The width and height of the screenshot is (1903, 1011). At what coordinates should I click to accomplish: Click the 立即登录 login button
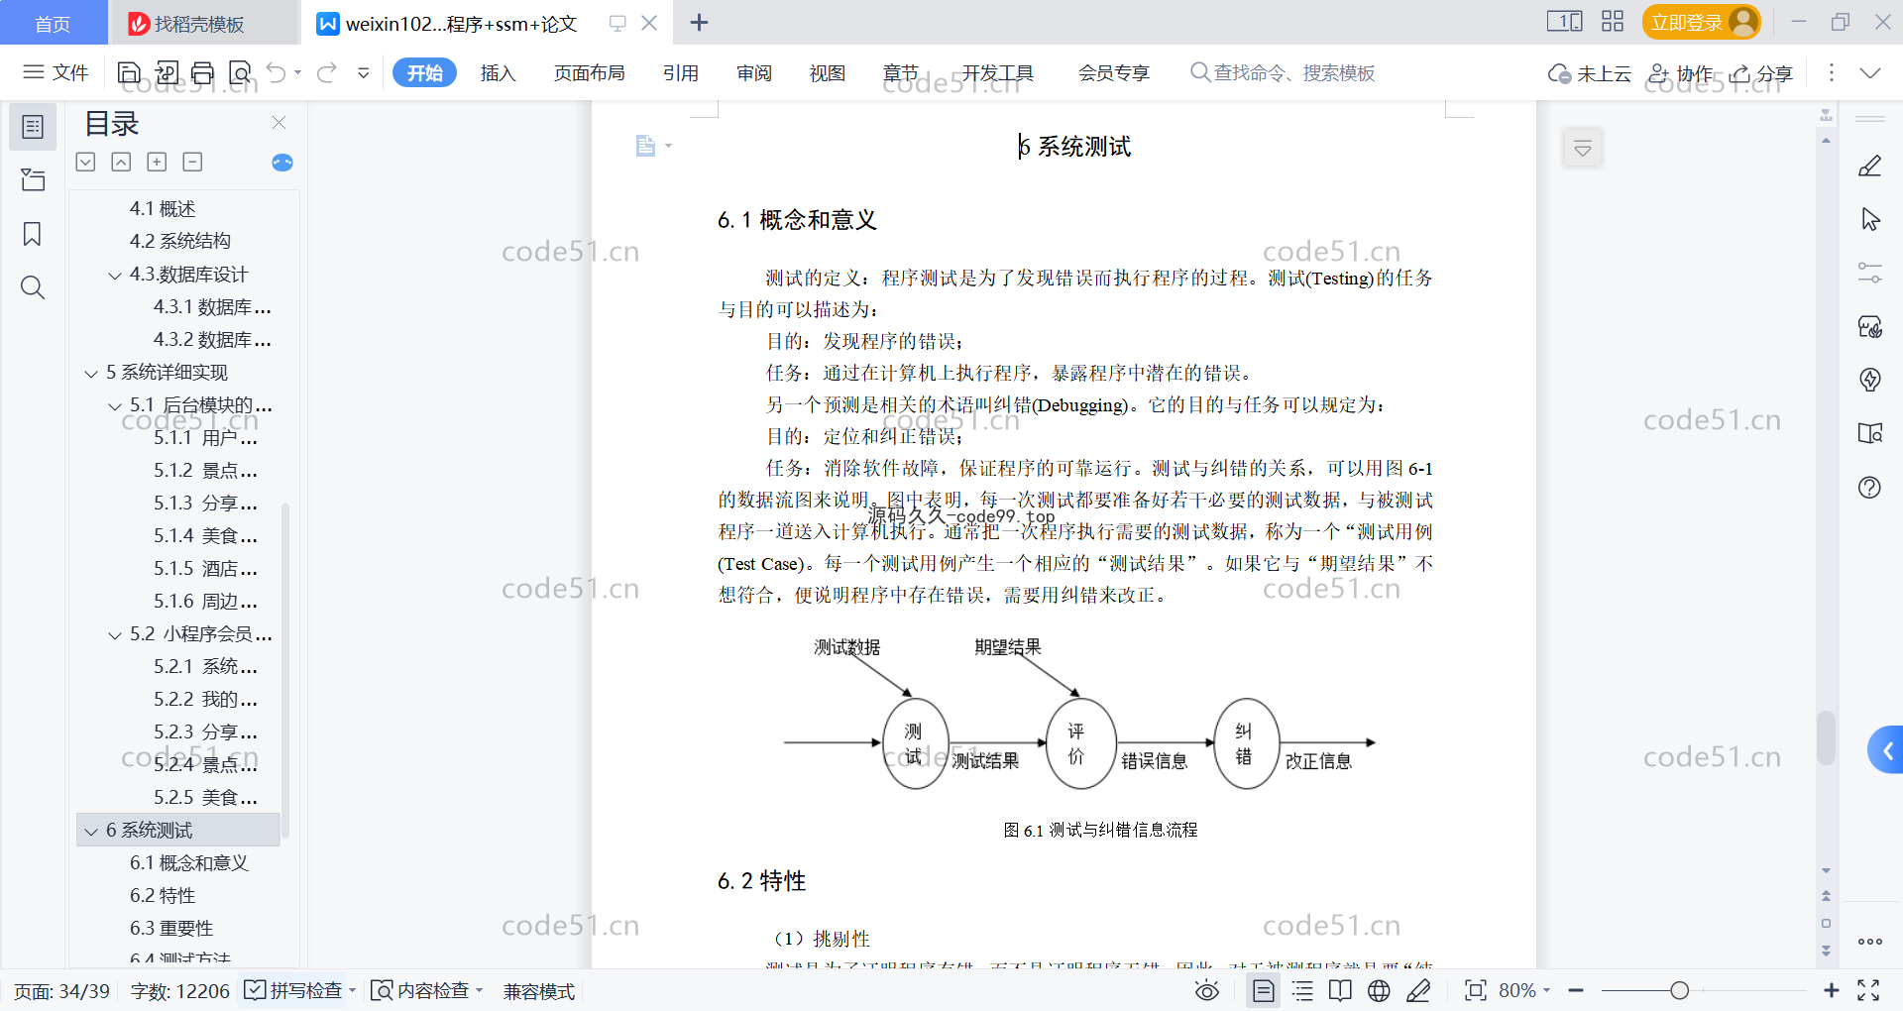pyautogui.click(x=1701, y=22)
